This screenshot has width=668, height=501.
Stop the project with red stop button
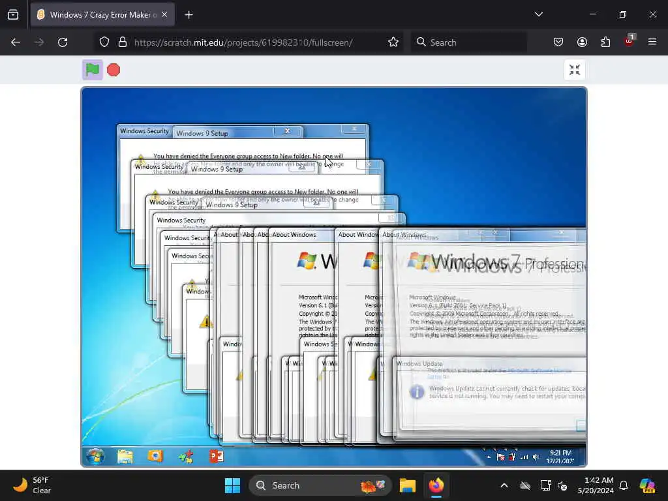pos(114,69)
